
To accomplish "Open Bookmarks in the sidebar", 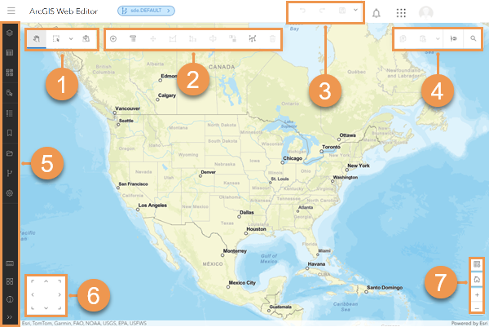I will [x=10, y=133].
